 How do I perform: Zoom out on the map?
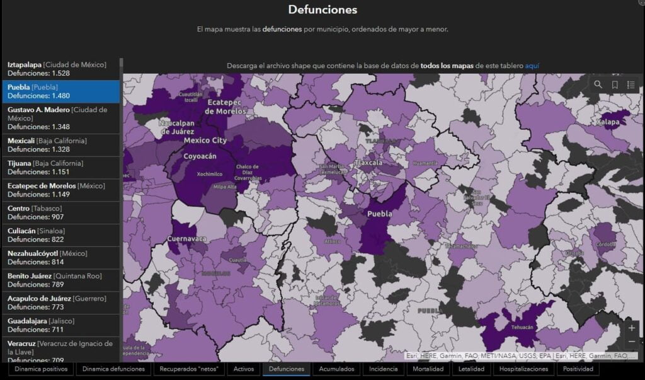632,342
